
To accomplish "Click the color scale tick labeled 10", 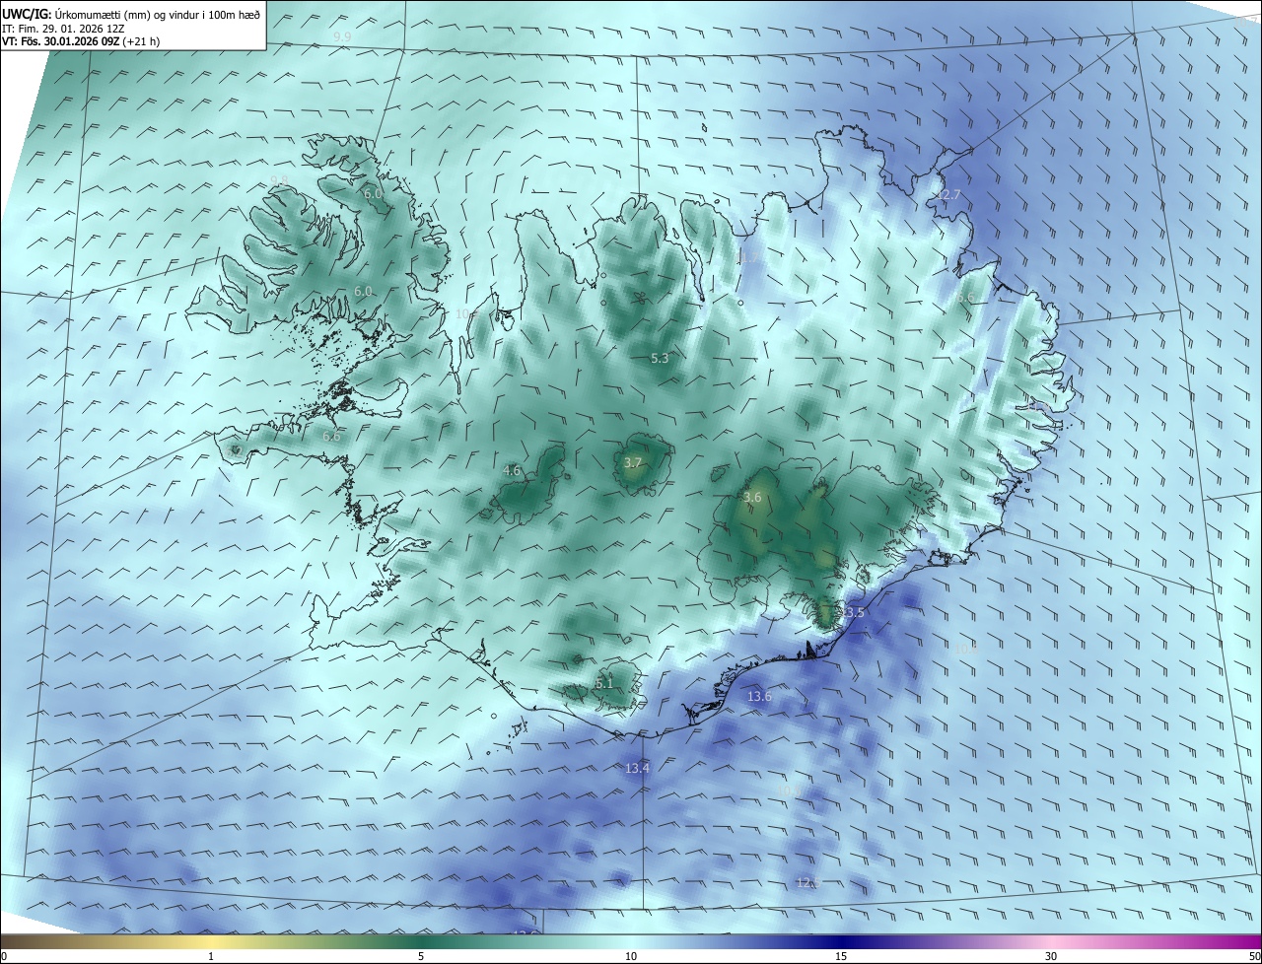I will tap(631, 956).
